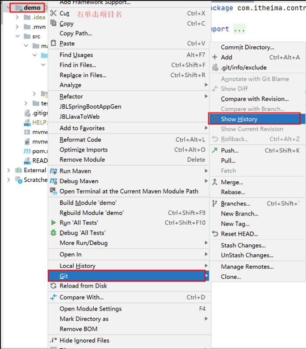This screenshot has height=349, width=306.
Task: Open the Add to Favorites submenu arrow
Action: click(206, 128)
